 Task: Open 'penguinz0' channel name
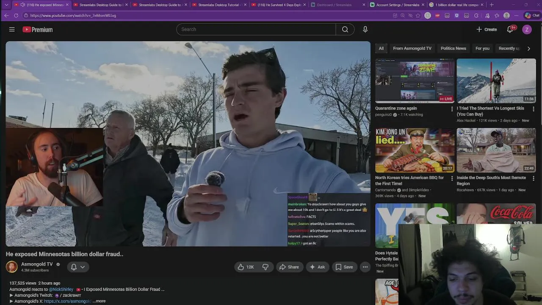click(384, 115)
